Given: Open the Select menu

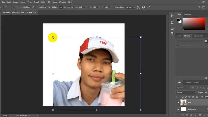Looking at the screenshot, I should coord(36,2).
